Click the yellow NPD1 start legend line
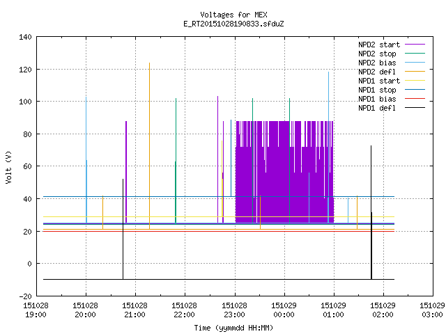This screenshot has width=446, height=334. (415, 81)
